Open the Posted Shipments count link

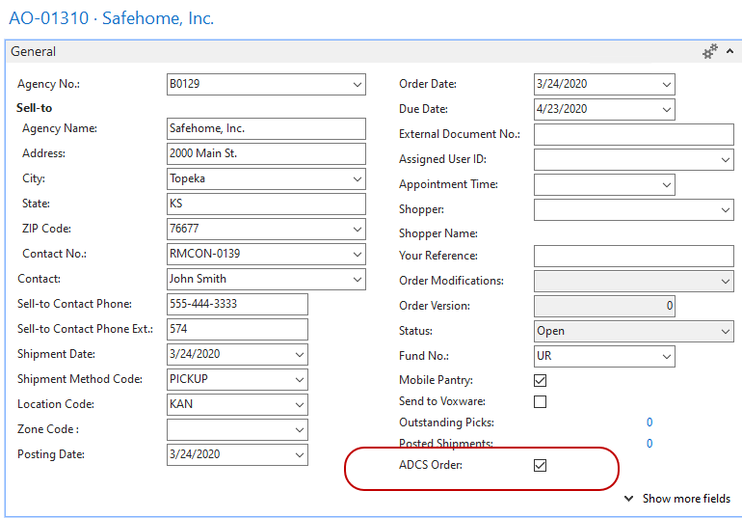pyautogui.click(x=649, y=444)
